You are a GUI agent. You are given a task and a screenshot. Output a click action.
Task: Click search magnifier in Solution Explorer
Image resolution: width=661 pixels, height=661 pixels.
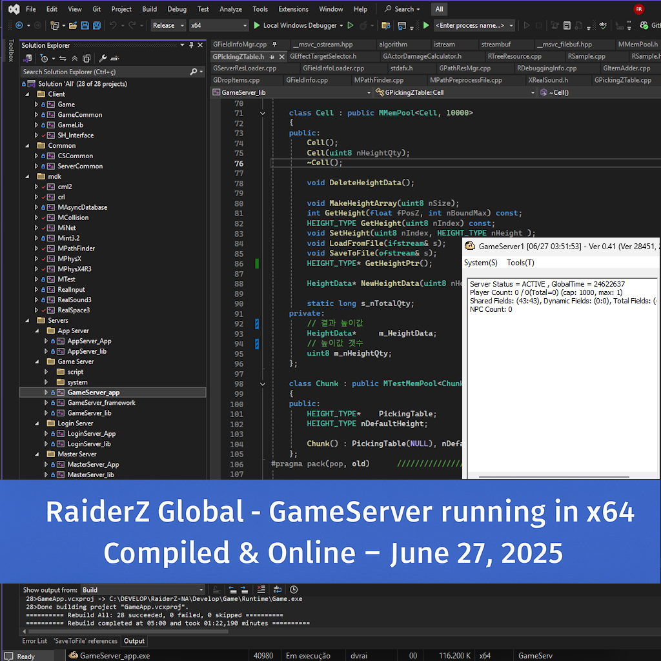[x=193, y=72]
